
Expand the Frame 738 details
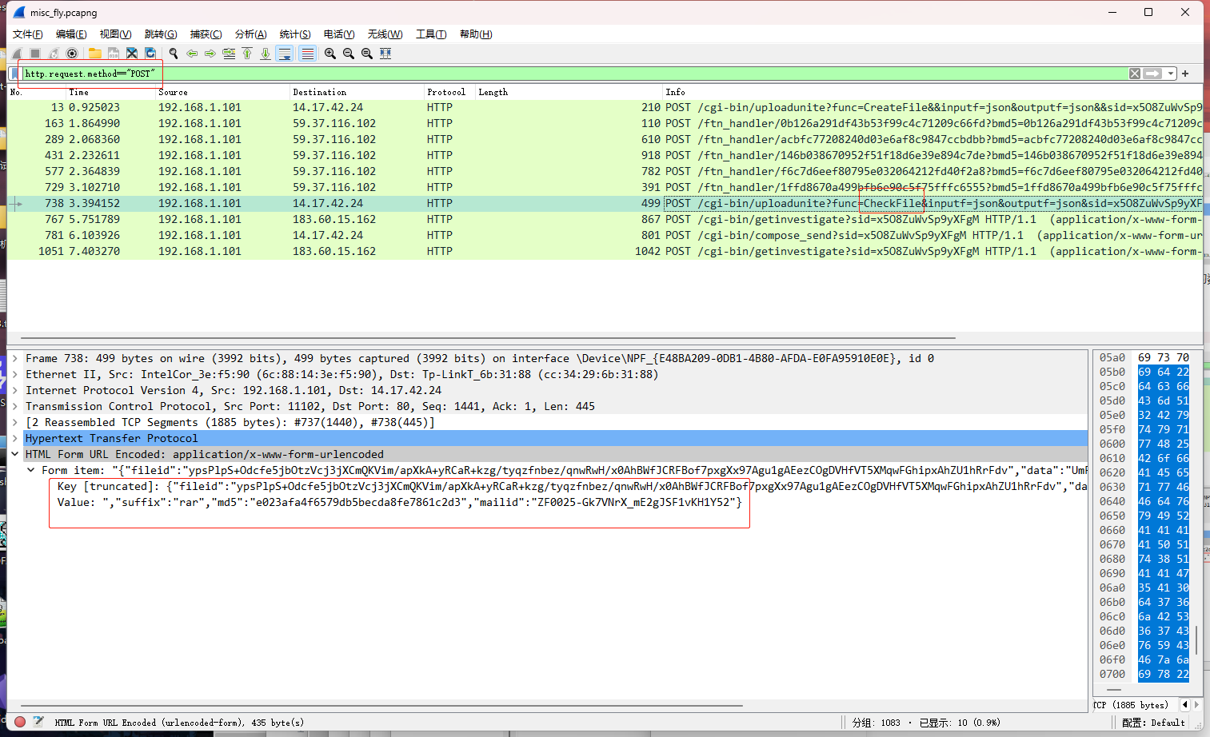15,358
